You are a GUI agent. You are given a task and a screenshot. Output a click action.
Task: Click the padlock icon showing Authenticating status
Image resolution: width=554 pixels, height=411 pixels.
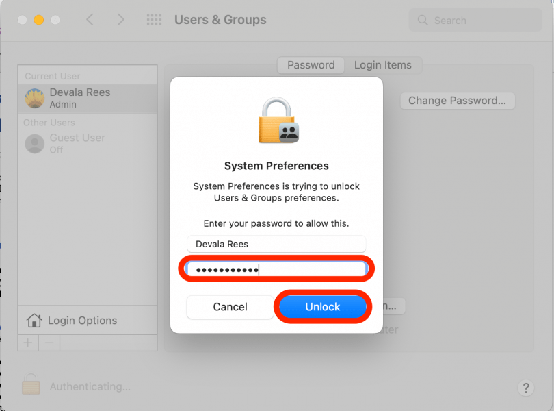[30, 386]
